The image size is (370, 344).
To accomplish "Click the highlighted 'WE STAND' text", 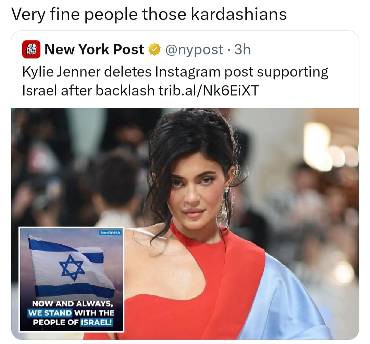I will (50, 313).
